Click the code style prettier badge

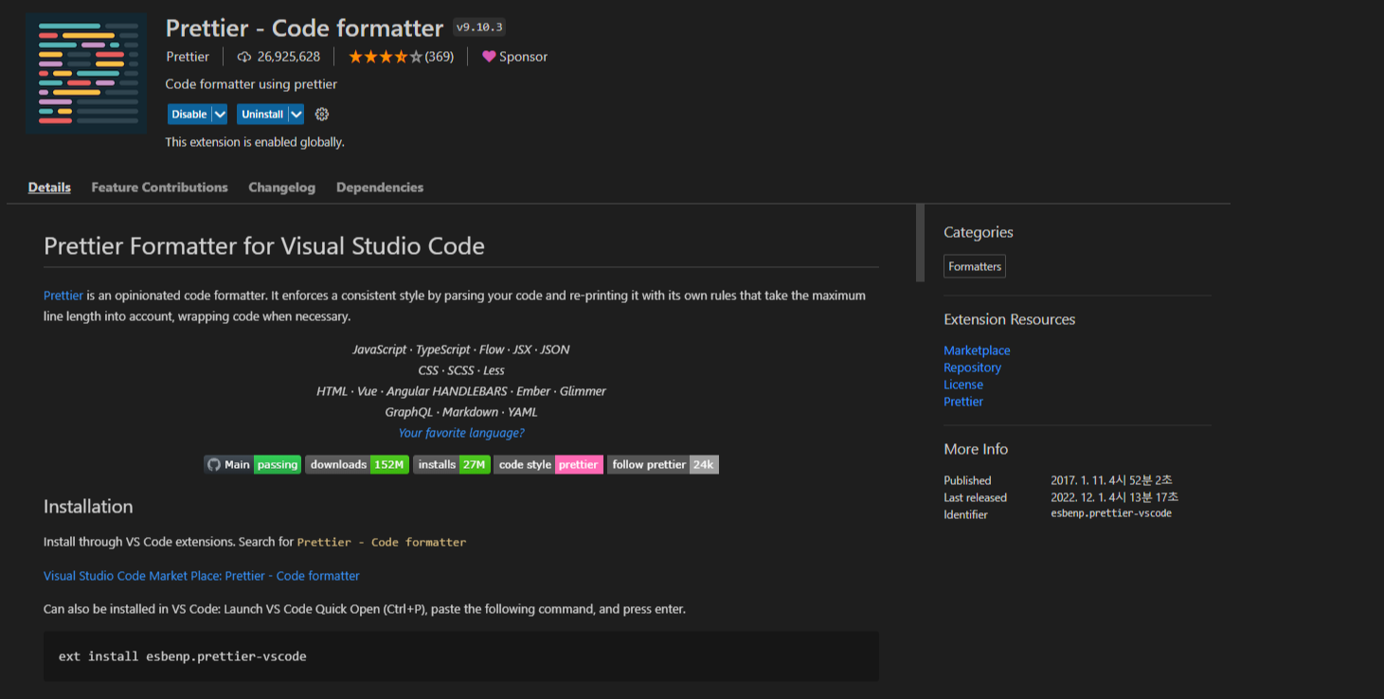(548, 464)
